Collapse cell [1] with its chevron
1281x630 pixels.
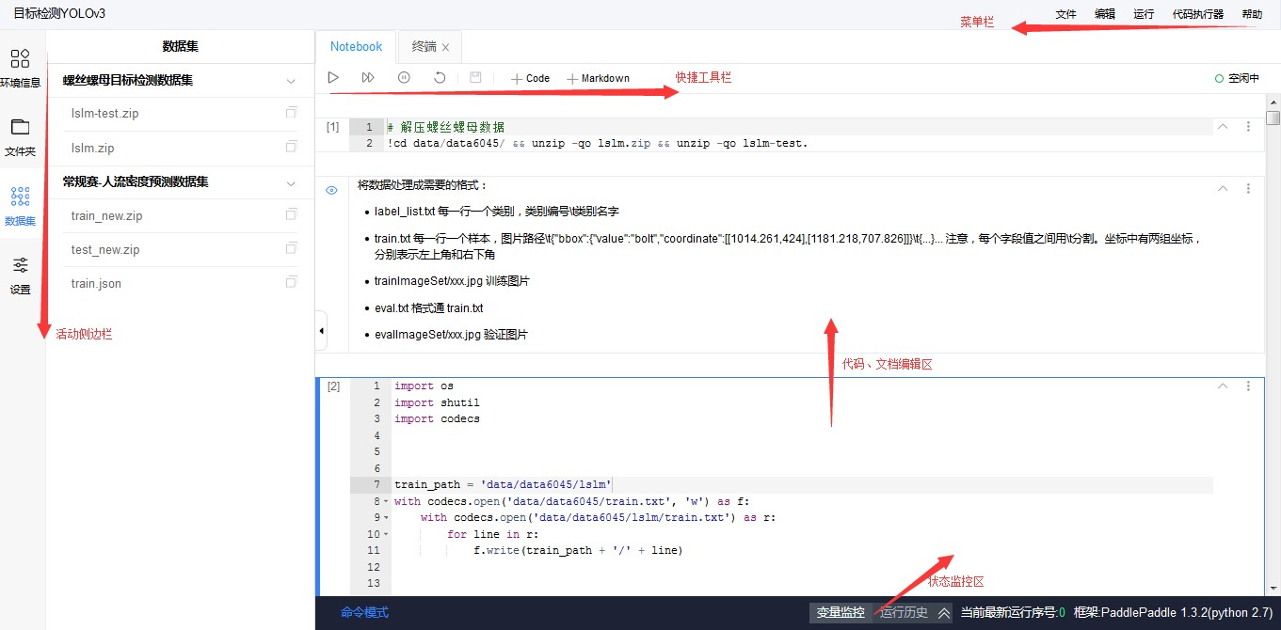1223,126
